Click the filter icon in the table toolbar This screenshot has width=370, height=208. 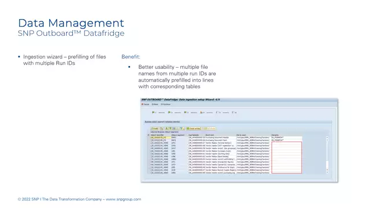[181, 128]
